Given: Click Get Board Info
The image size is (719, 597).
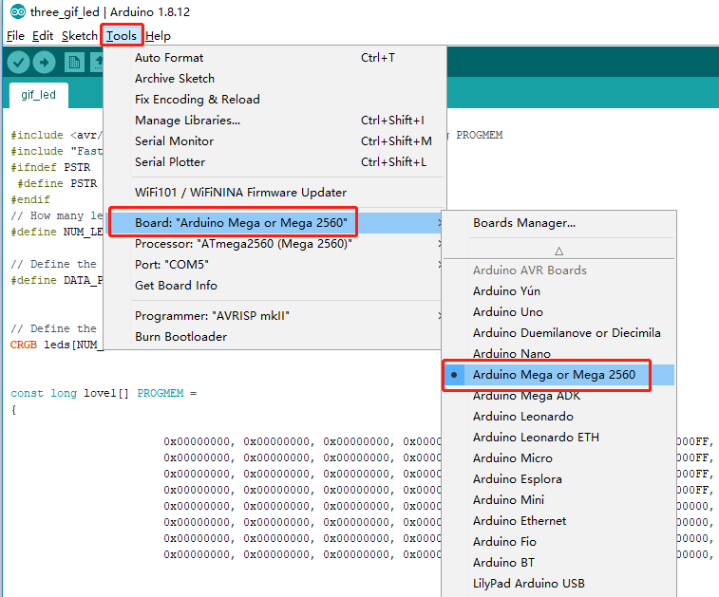Looking at the screenshot, I should pos(176,286).
